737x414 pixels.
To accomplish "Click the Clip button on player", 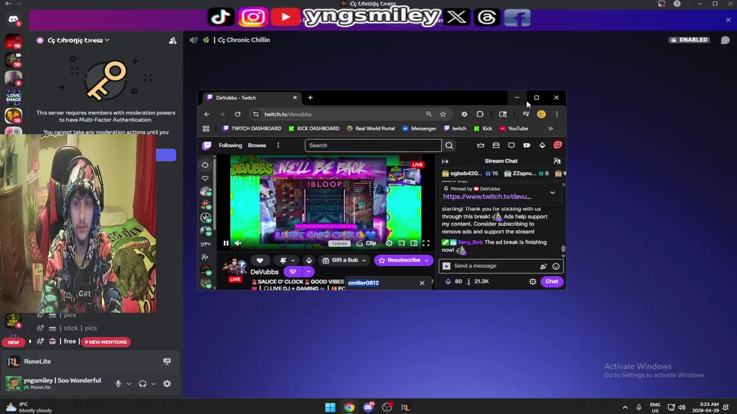I will tap(366, 243).
